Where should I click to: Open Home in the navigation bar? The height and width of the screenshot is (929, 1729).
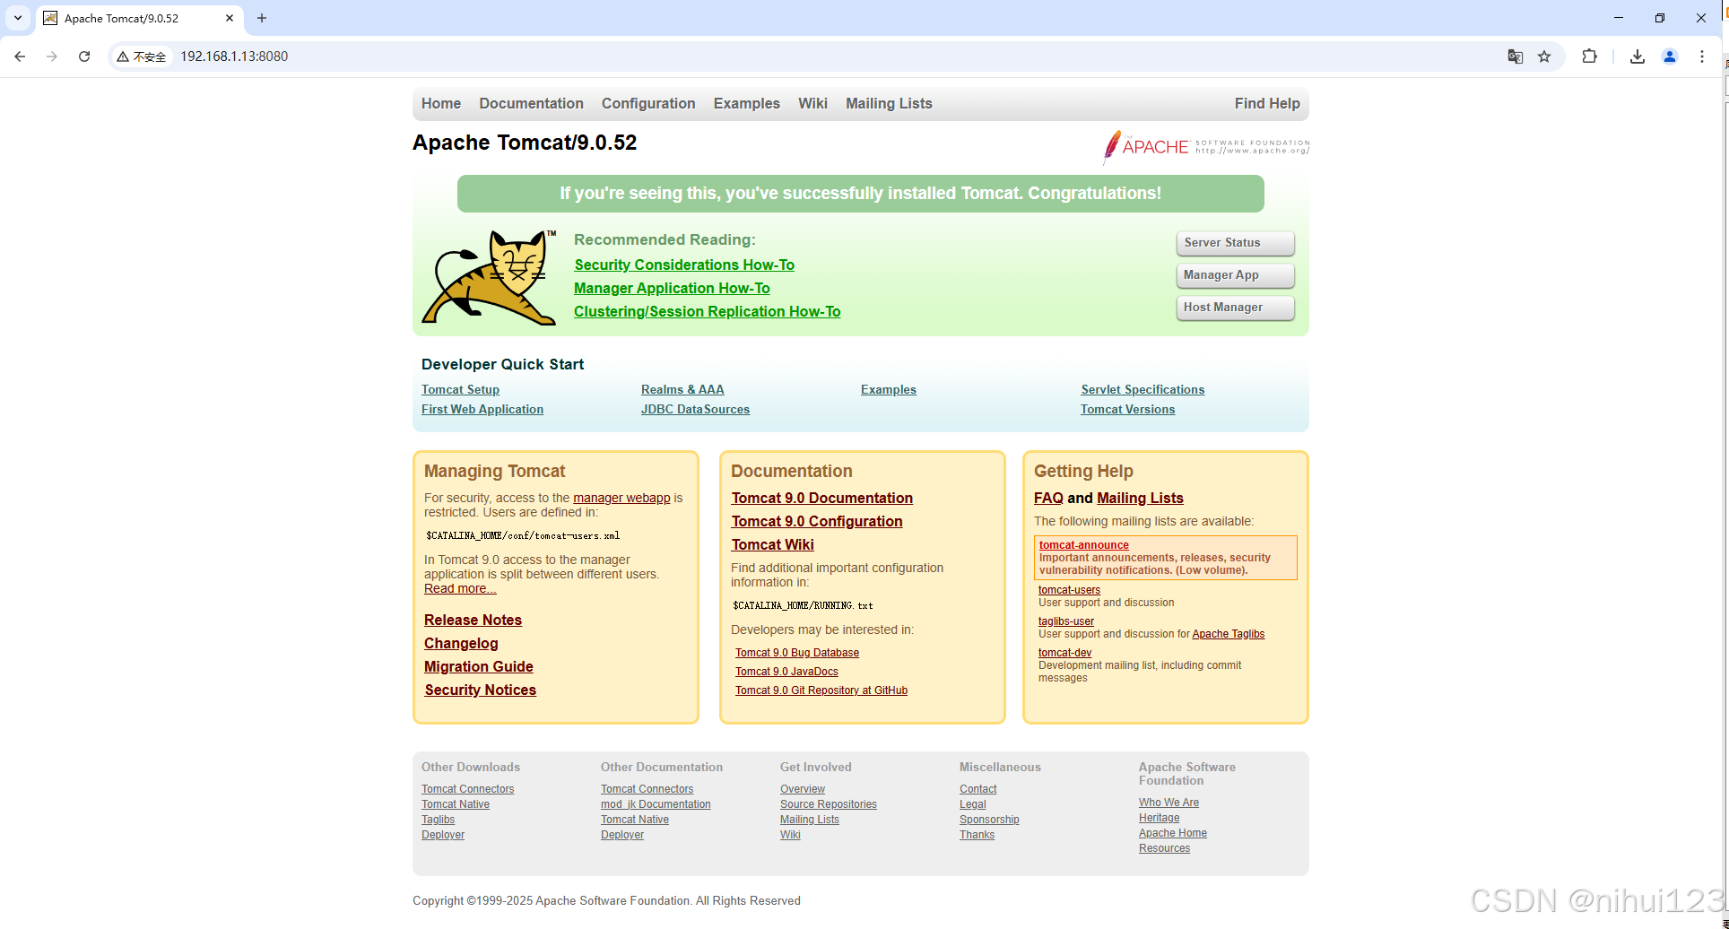coord(441,104)
